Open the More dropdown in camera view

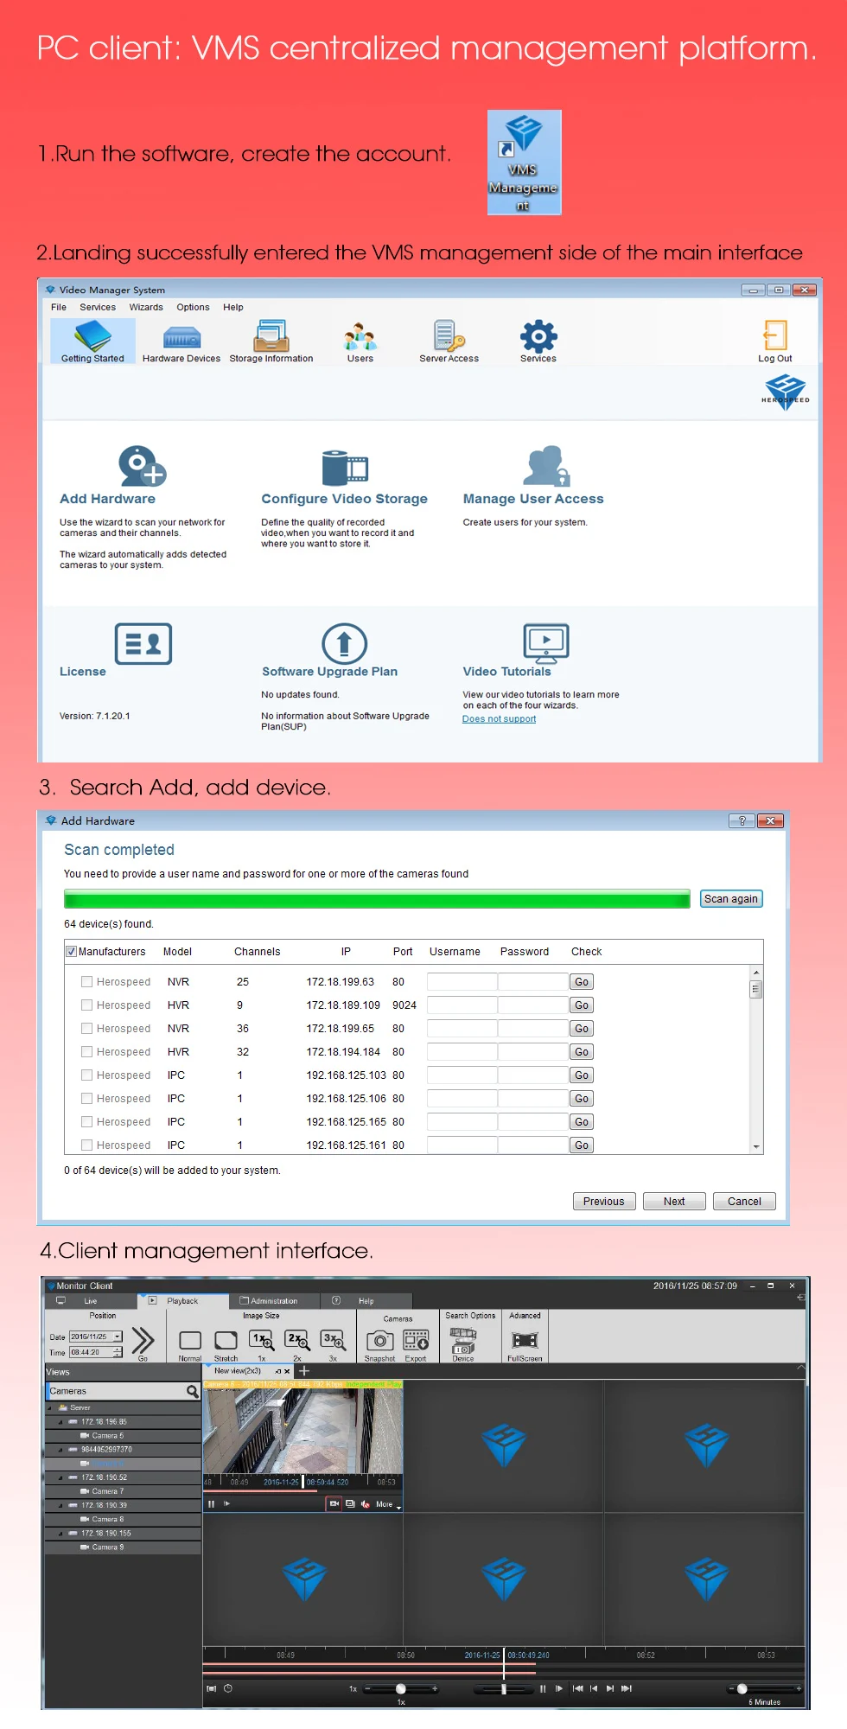click(388, 1504)
